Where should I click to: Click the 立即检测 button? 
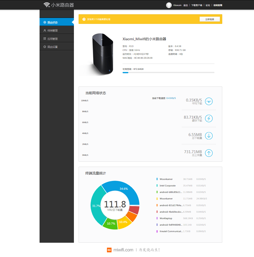coord(209,19)
